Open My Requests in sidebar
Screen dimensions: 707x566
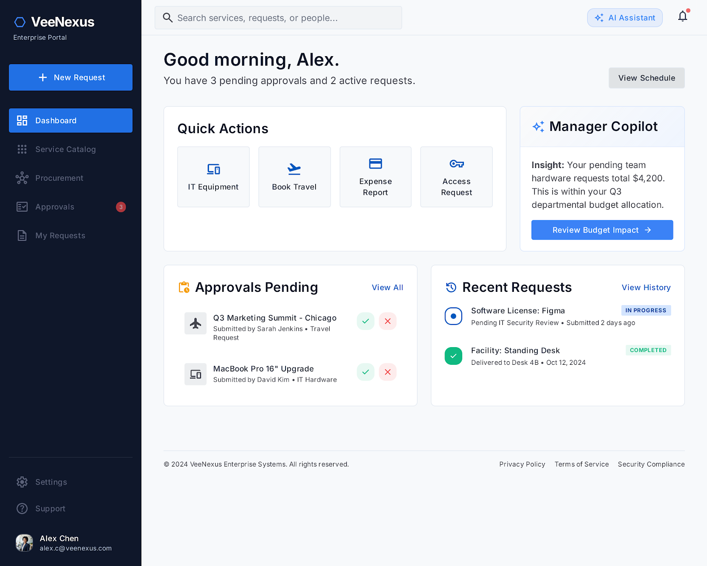71,236
